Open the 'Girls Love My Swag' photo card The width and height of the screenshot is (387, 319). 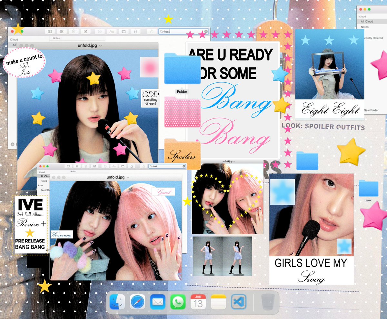[312, 229]
